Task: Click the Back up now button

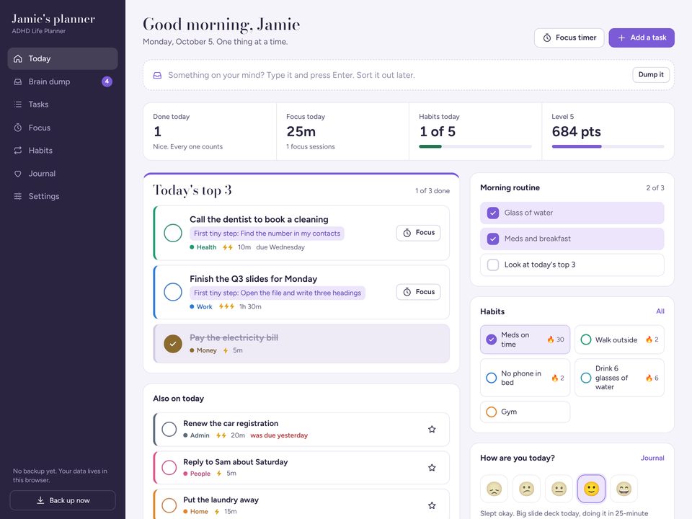Action: pyautogui.click(x=63, y=500)
